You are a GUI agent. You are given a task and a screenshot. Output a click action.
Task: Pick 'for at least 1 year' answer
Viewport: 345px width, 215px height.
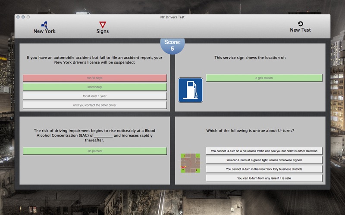click(x=94, y=96)
